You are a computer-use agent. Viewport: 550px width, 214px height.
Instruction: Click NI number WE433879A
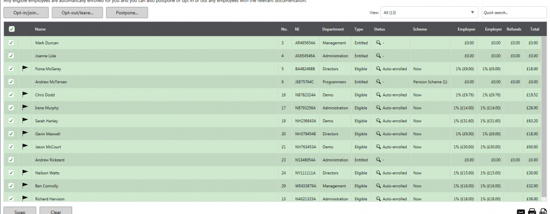305,186
